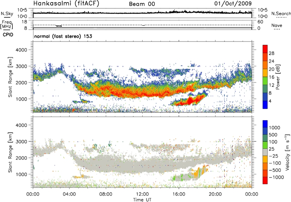The image size is (291, 202).
Task: Click the 'Velocity [m s-1]' colorbar label
Action: coord(287,152)
